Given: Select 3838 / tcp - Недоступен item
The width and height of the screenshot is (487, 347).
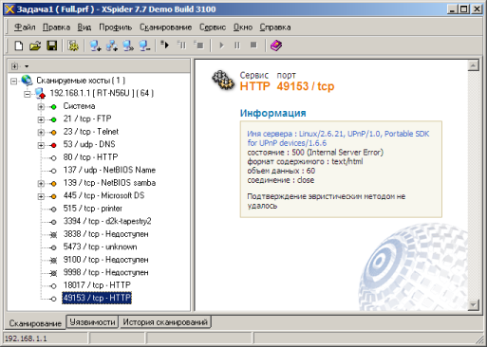Looking at the screenshot, I should 105,234.
